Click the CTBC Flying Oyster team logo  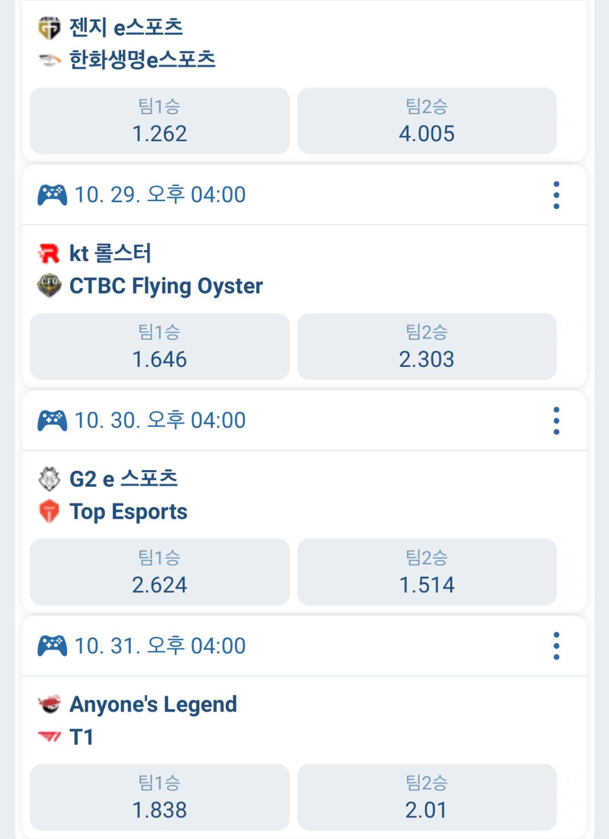tap(49, 286)
